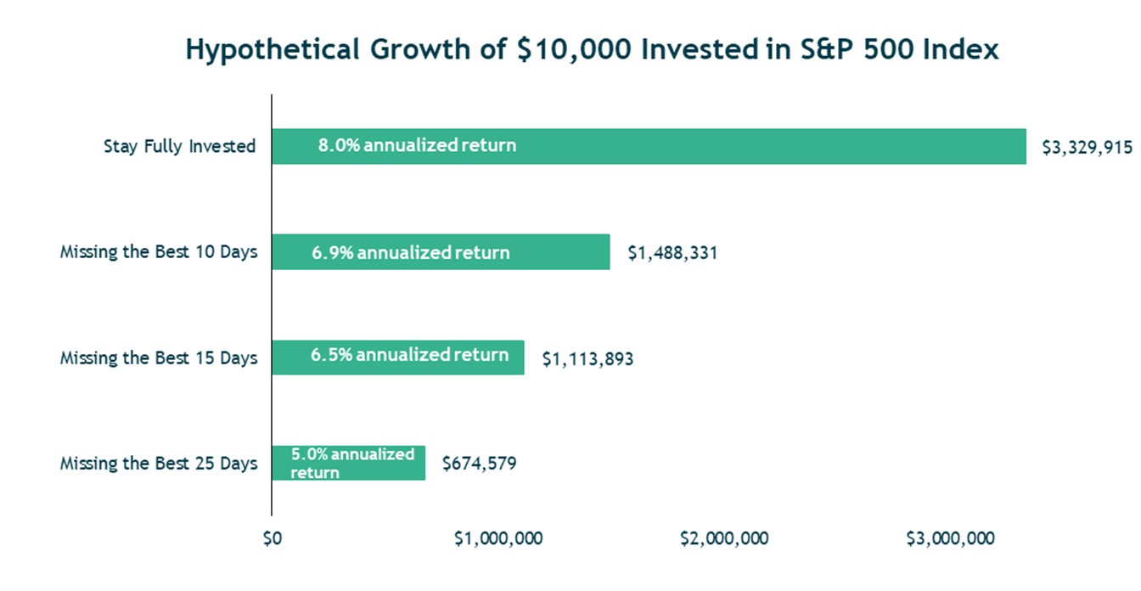The height and width of the screenshot is (591, 1141).
Task: Select the $674,579 value label
Action: click(480, 464)
